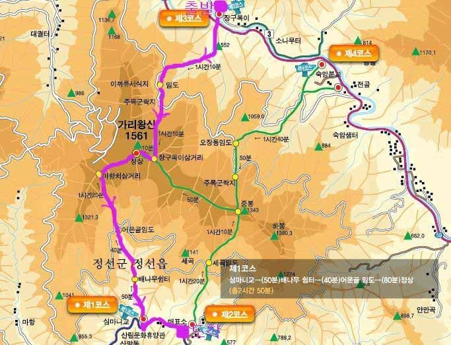Choose the 제4코스 orange course label

point(353,53)
